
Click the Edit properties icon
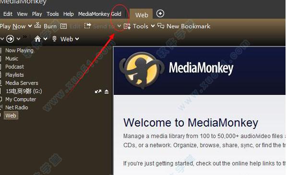coord(63,26)
